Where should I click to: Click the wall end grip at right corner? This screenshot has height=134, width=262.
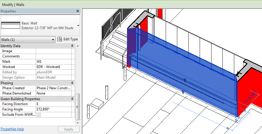[235, 106]
